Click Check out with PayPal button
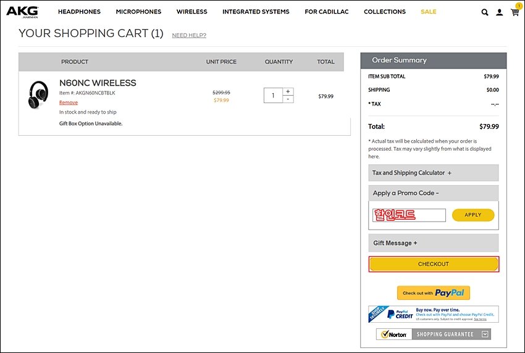525x353 pixels. point(433,293)
